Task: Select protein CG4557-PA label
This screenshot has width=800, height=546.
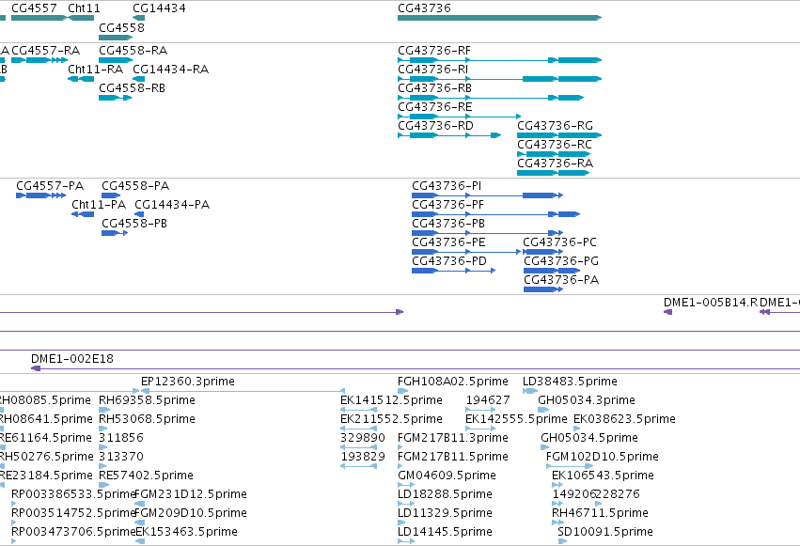Action: [x=50, y=186]
